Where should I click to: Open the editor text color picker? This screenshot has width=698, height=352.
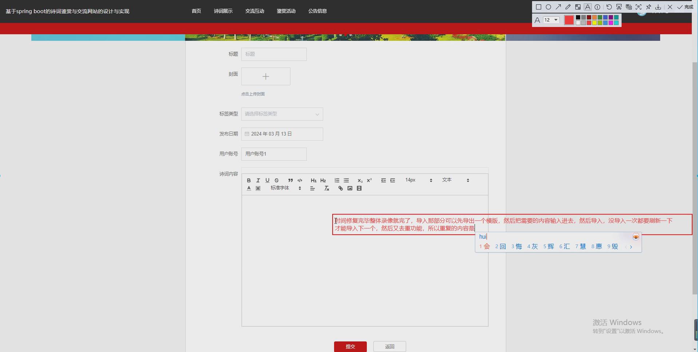tap(249, 188)
